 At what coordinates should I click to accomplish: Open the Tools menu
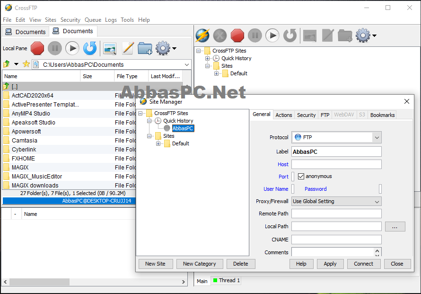(127, 20)
